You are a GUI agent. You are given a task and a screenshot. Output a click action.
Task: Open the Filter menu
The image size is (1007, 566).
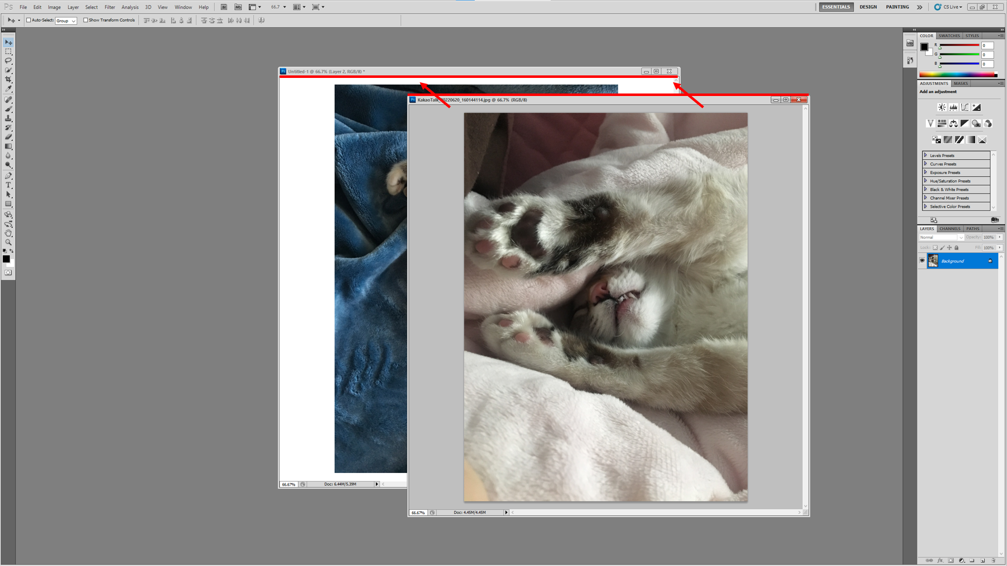pyautogui.click(x=110, y=7)
